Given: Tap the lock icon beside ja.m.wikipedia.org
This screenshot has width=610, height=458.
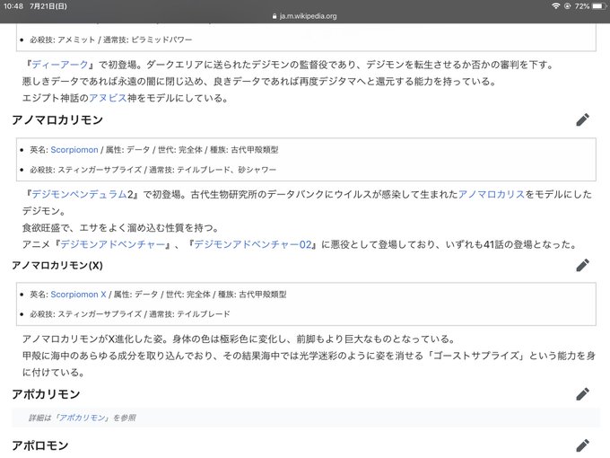Looking at the screenshot, I should (x=274, y=16).
